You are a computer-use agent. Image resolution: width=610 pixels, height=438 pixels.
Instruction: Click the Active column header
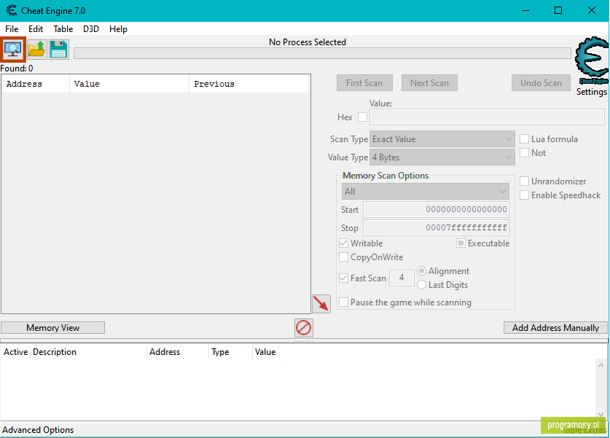[15, 352]
